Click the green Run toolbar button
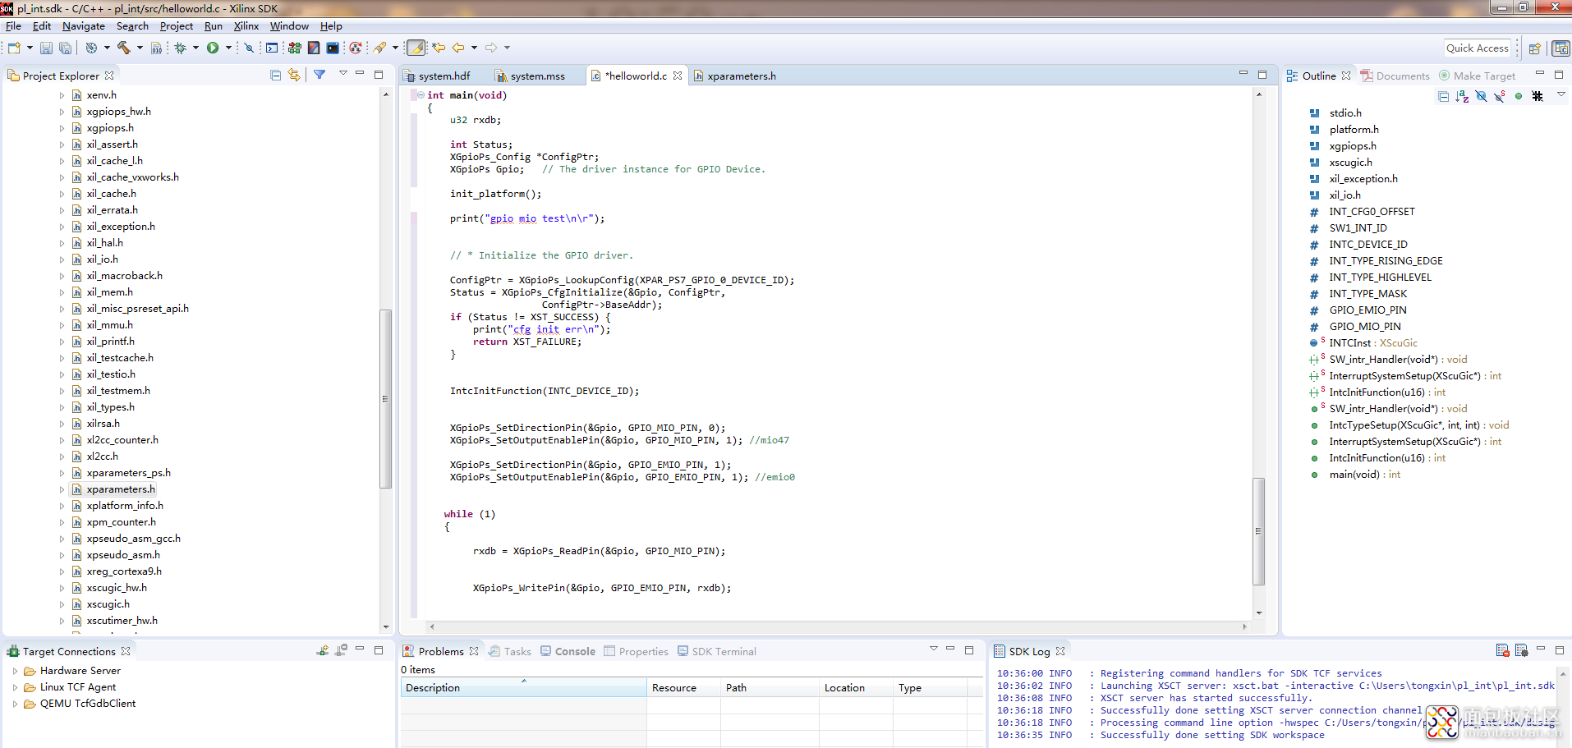Image resolution: width=1572 pixels, height=748 pixels. pos(213,48)
